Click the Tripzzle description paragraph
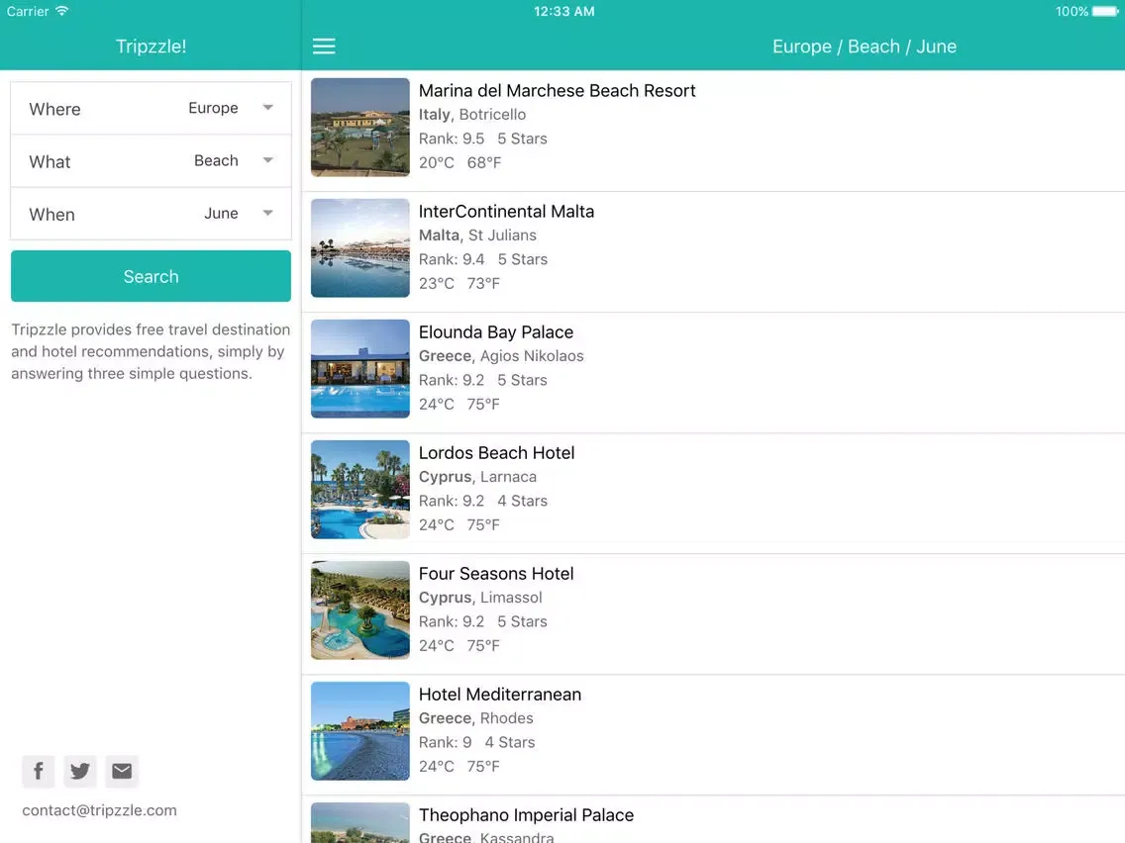 click(151, 351)
